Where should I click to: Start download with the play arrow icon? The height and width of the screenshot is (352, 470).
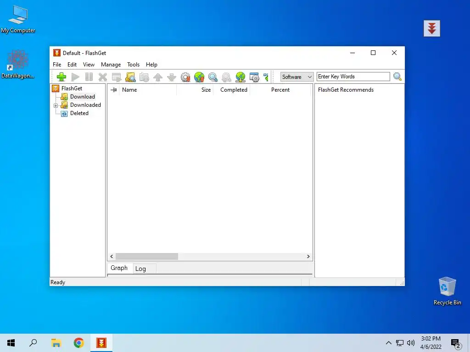click(x=75, y=77)
